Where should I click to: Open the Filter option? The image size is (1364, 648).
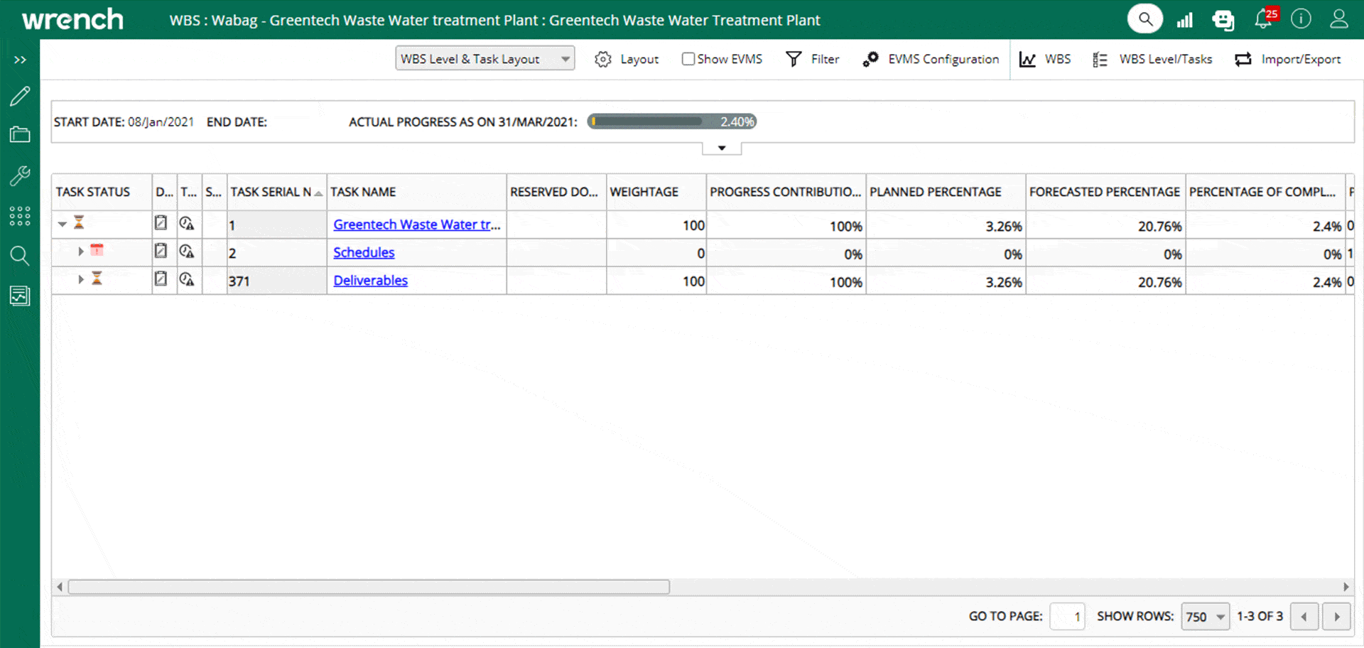tap(813, 59)
